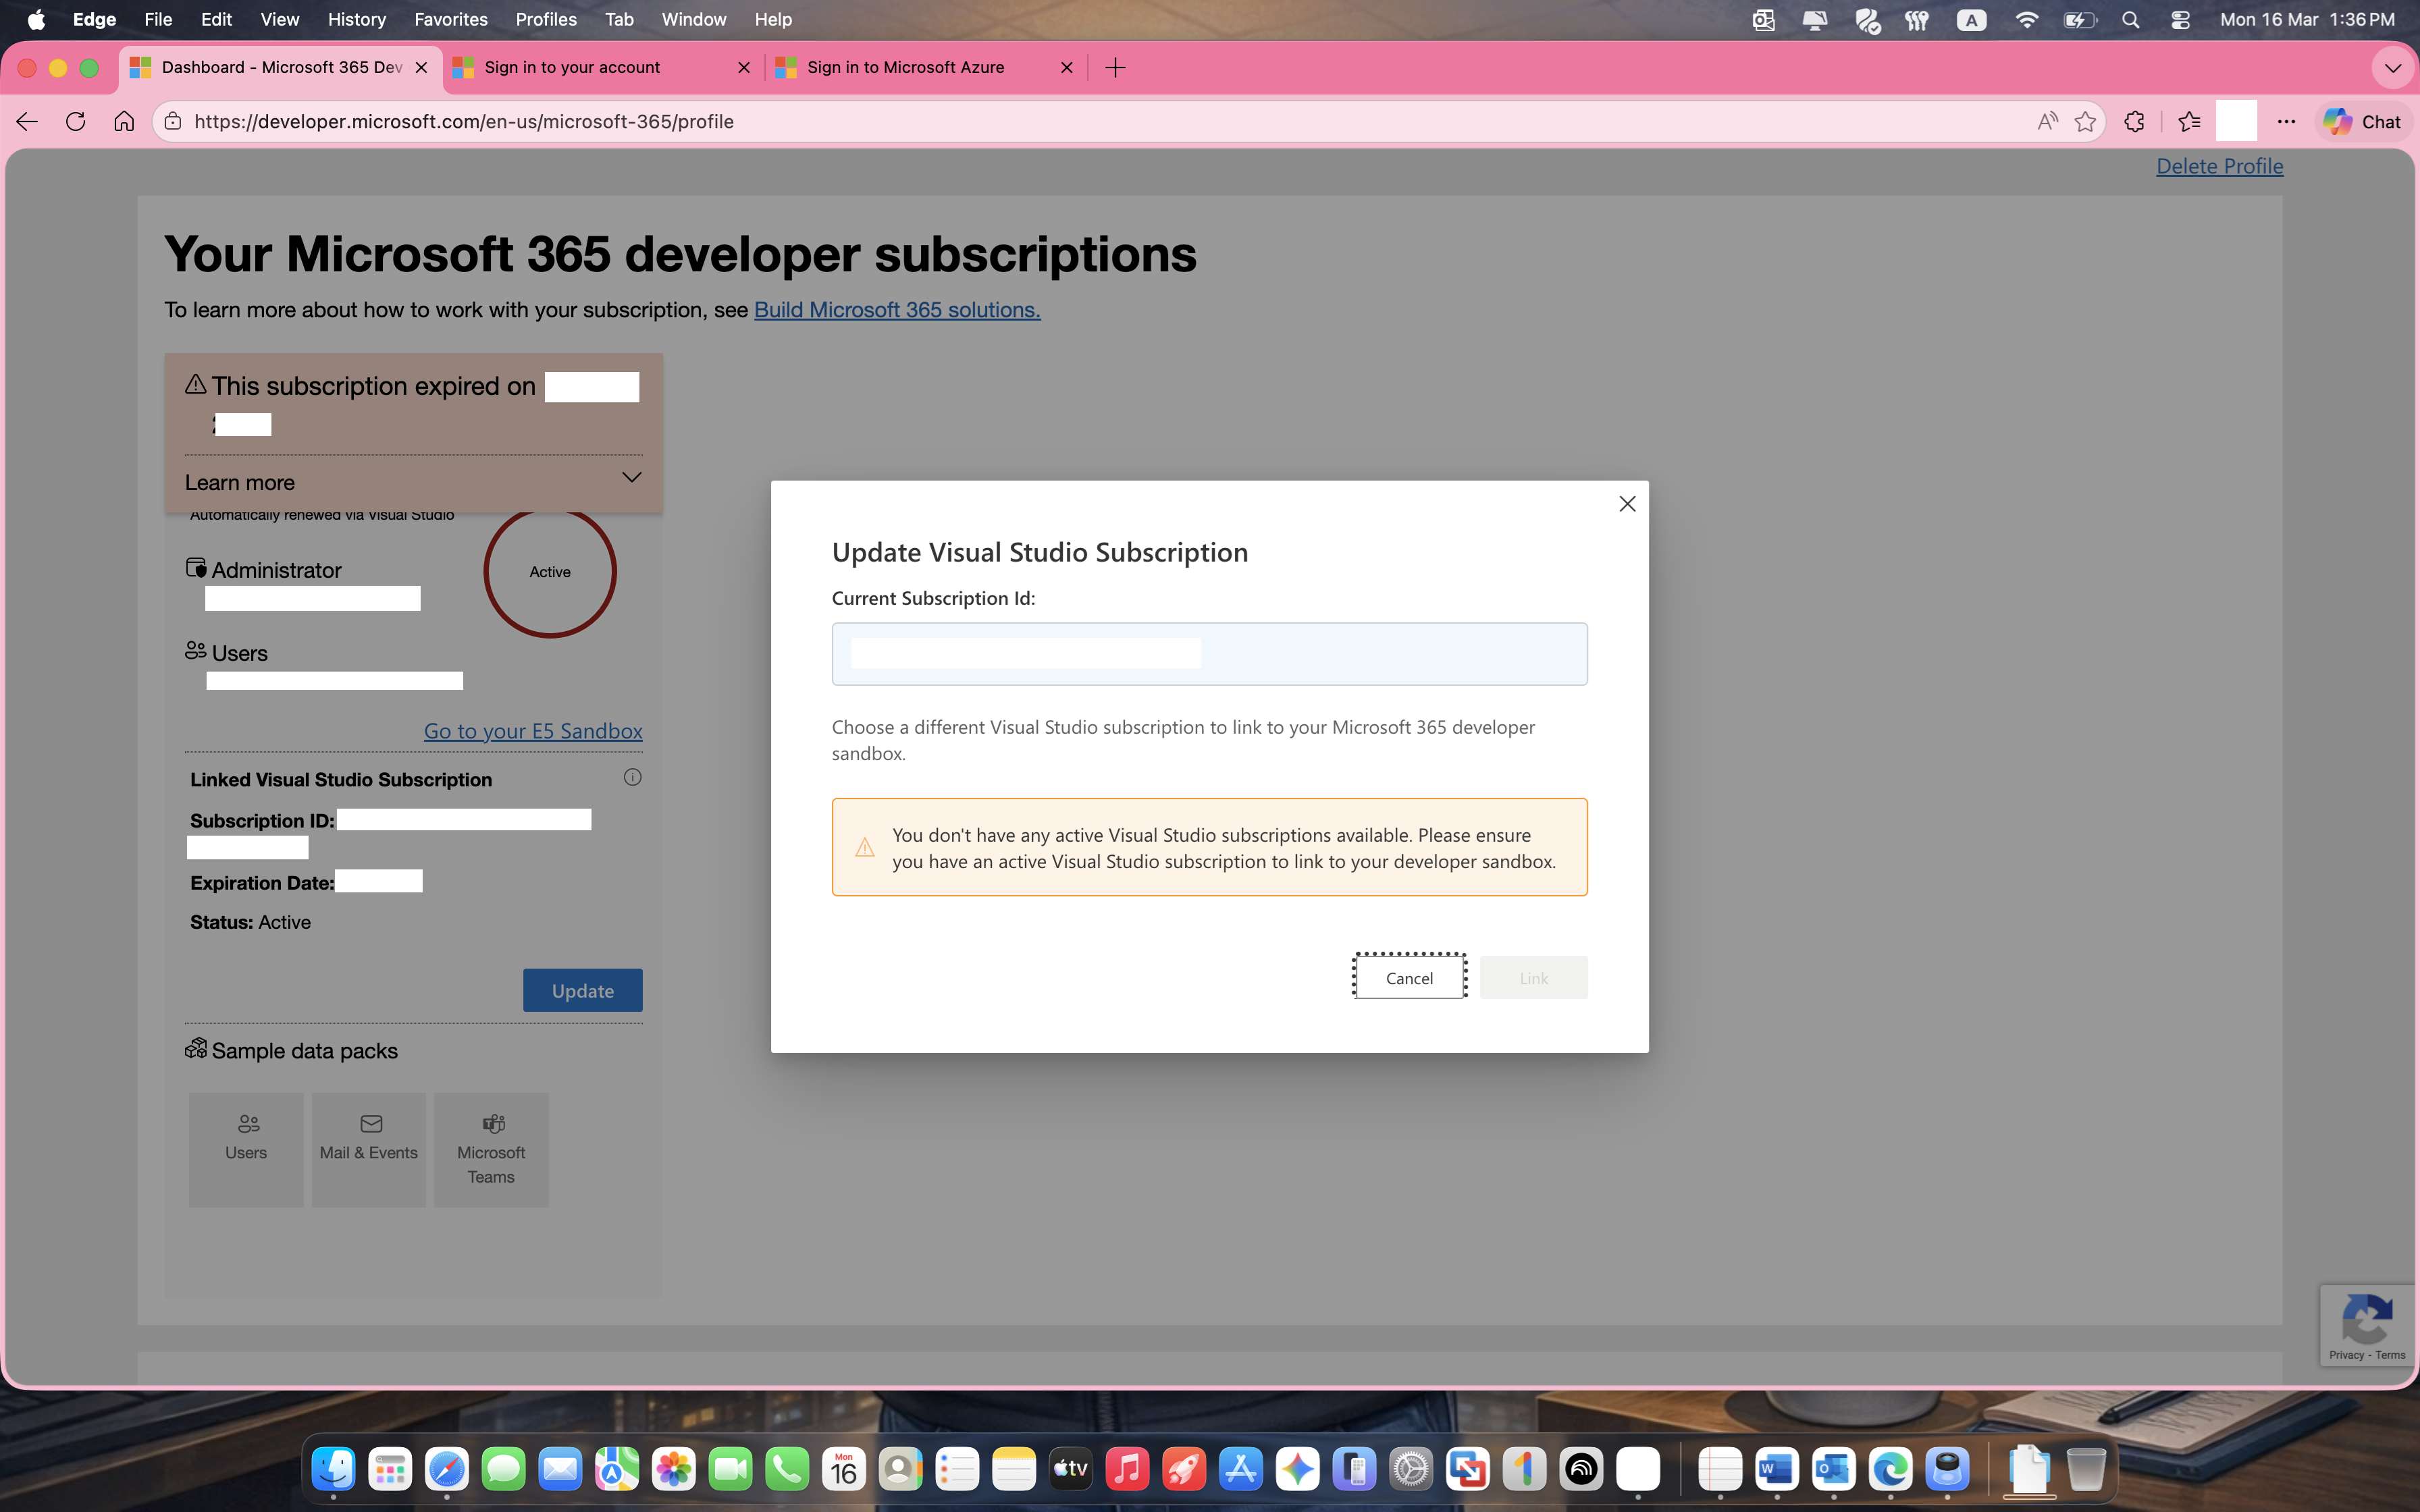Click the Current Subscription Id field
Image resolution: width=2420 pixels, height=1512 pixels.
1209,654
